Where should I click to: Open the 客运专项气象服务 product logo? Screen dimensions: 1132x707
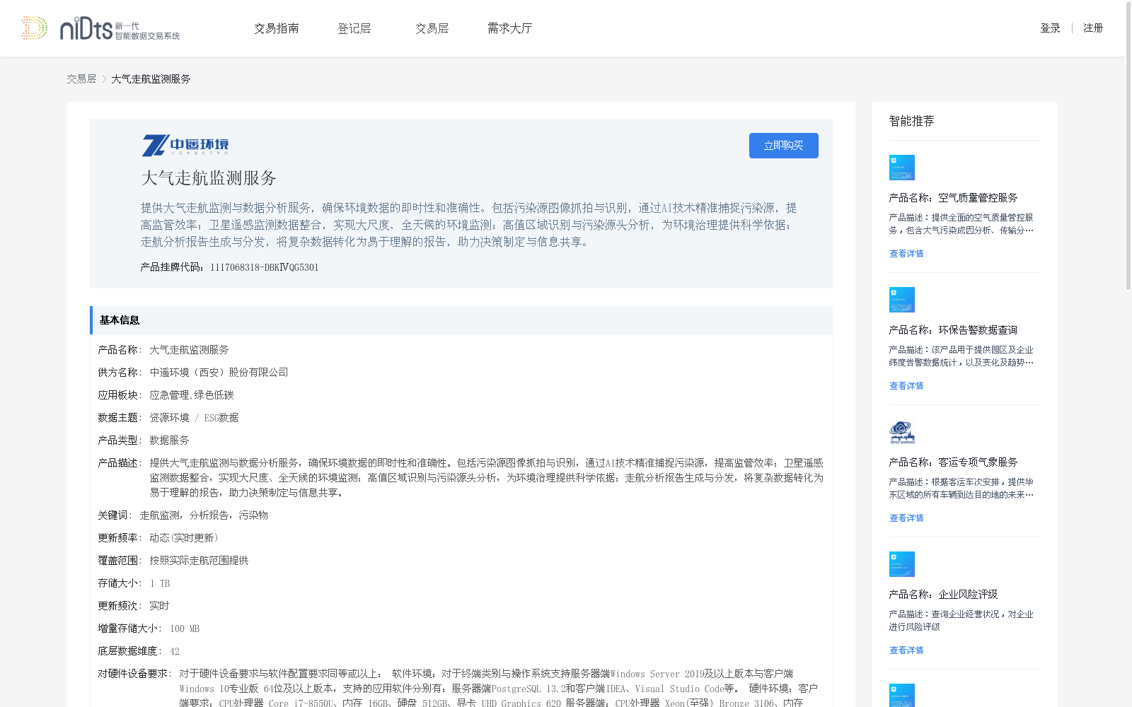[902, 432]
